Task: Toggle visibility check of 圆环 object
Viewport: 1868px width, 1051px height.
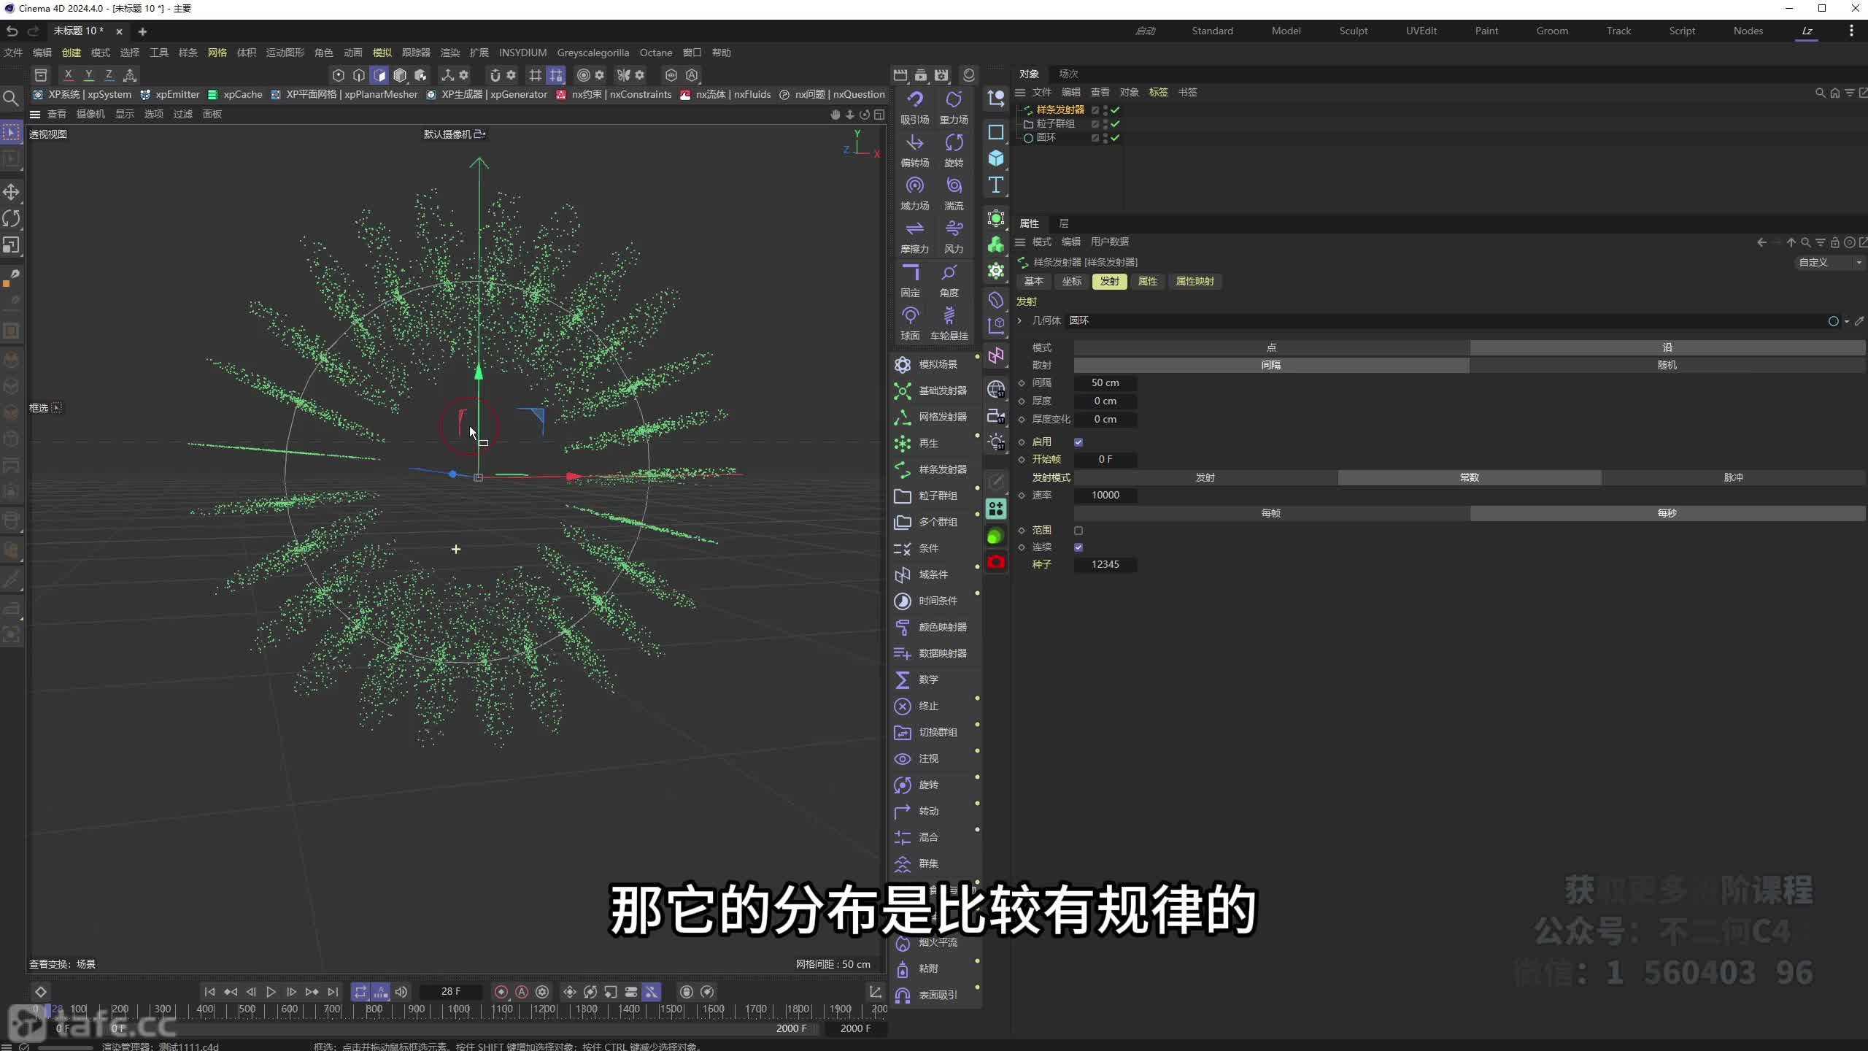Action: pyautogui.click(x=1115, y=137)
